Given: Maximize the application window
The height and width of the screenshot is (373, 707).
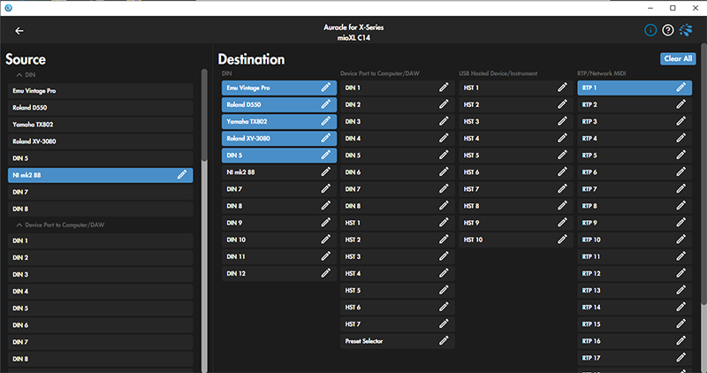Looking at the screenshot, I should coord(673,8).
